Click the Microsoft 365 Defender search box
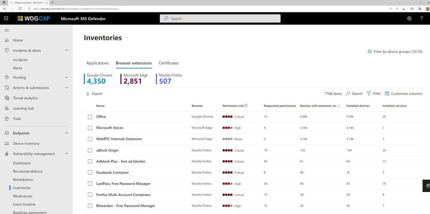 [x=220, y=19]
